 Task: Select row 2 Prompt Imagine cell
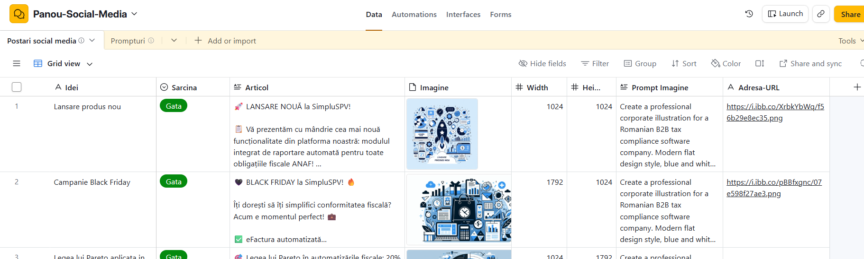[x=670, y=209]
